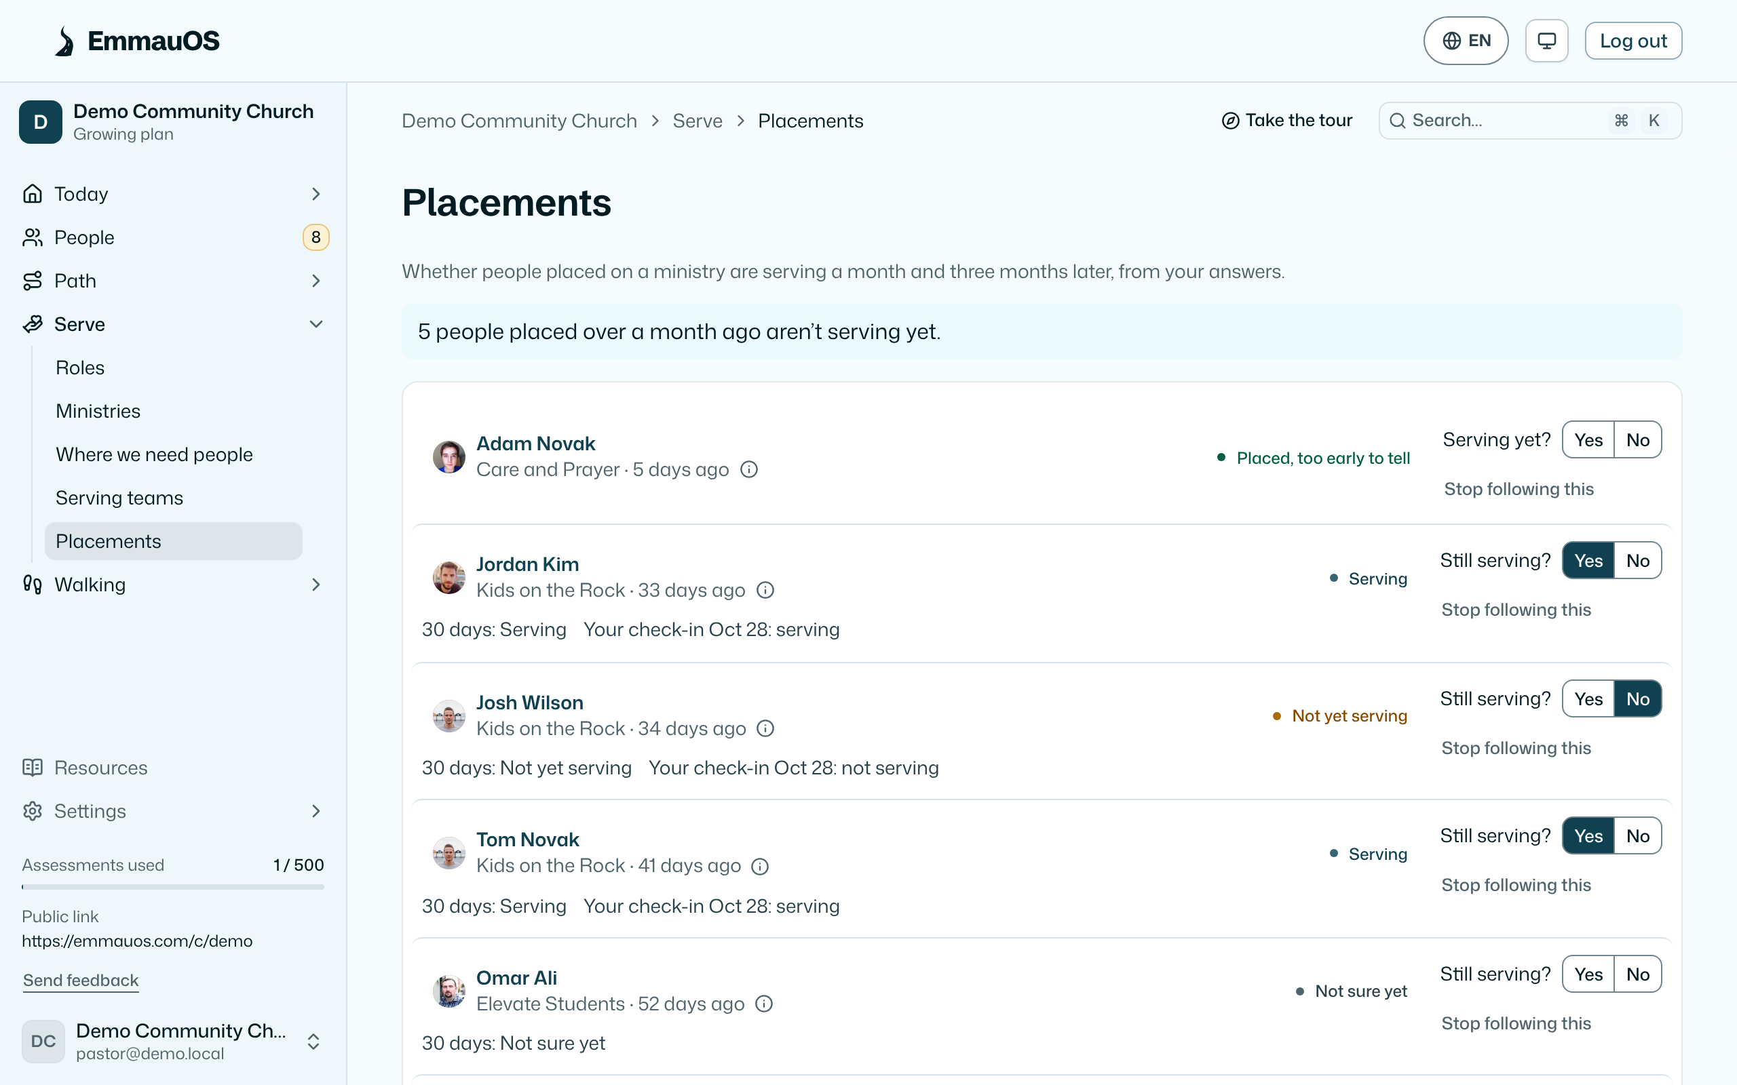Expand the Settings section chevron
The width and height of the screenshot is (1737, 1085).
pyautogui.click(x=316, y=811)
